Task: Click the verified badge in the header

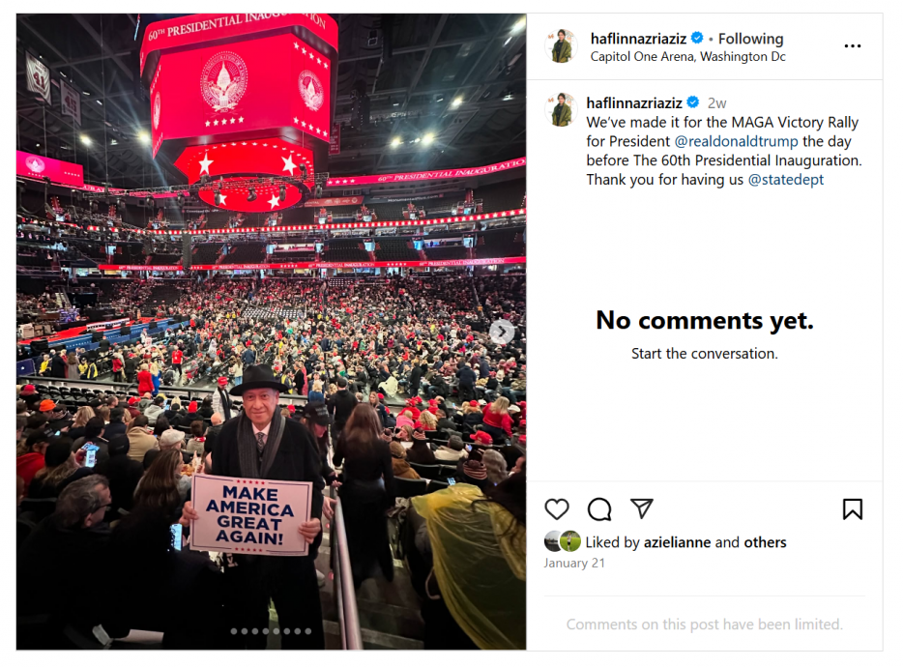Action: point(696,39)
